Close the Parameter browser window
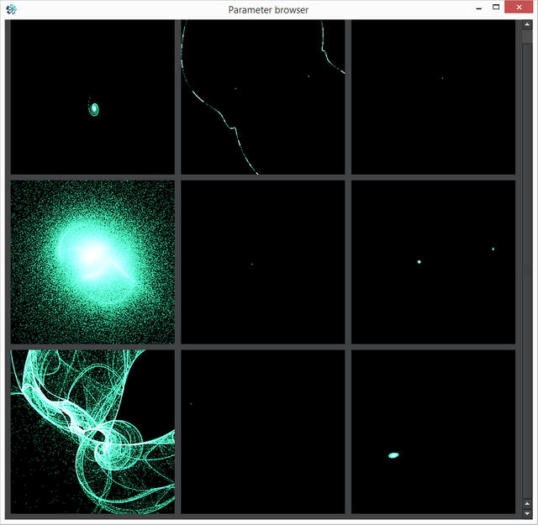This screenshot has height=525, width=538. tap(519, 8)
